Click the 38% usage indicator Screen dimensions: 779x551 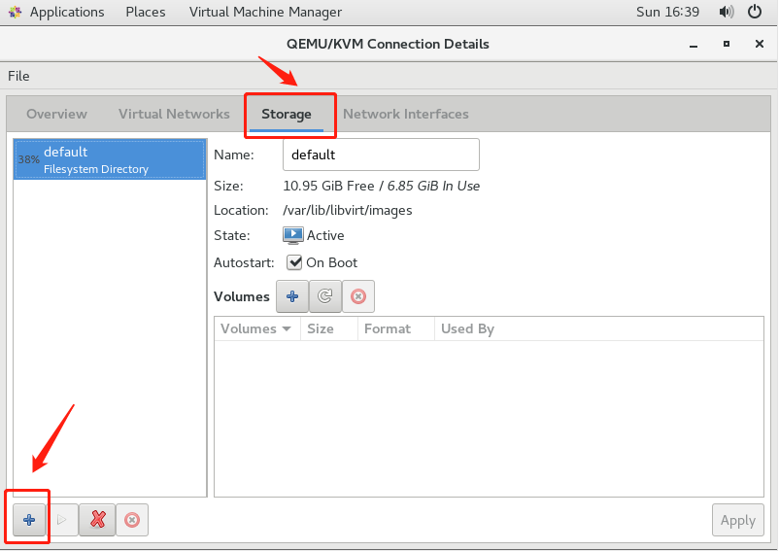(x=28, y=159)
